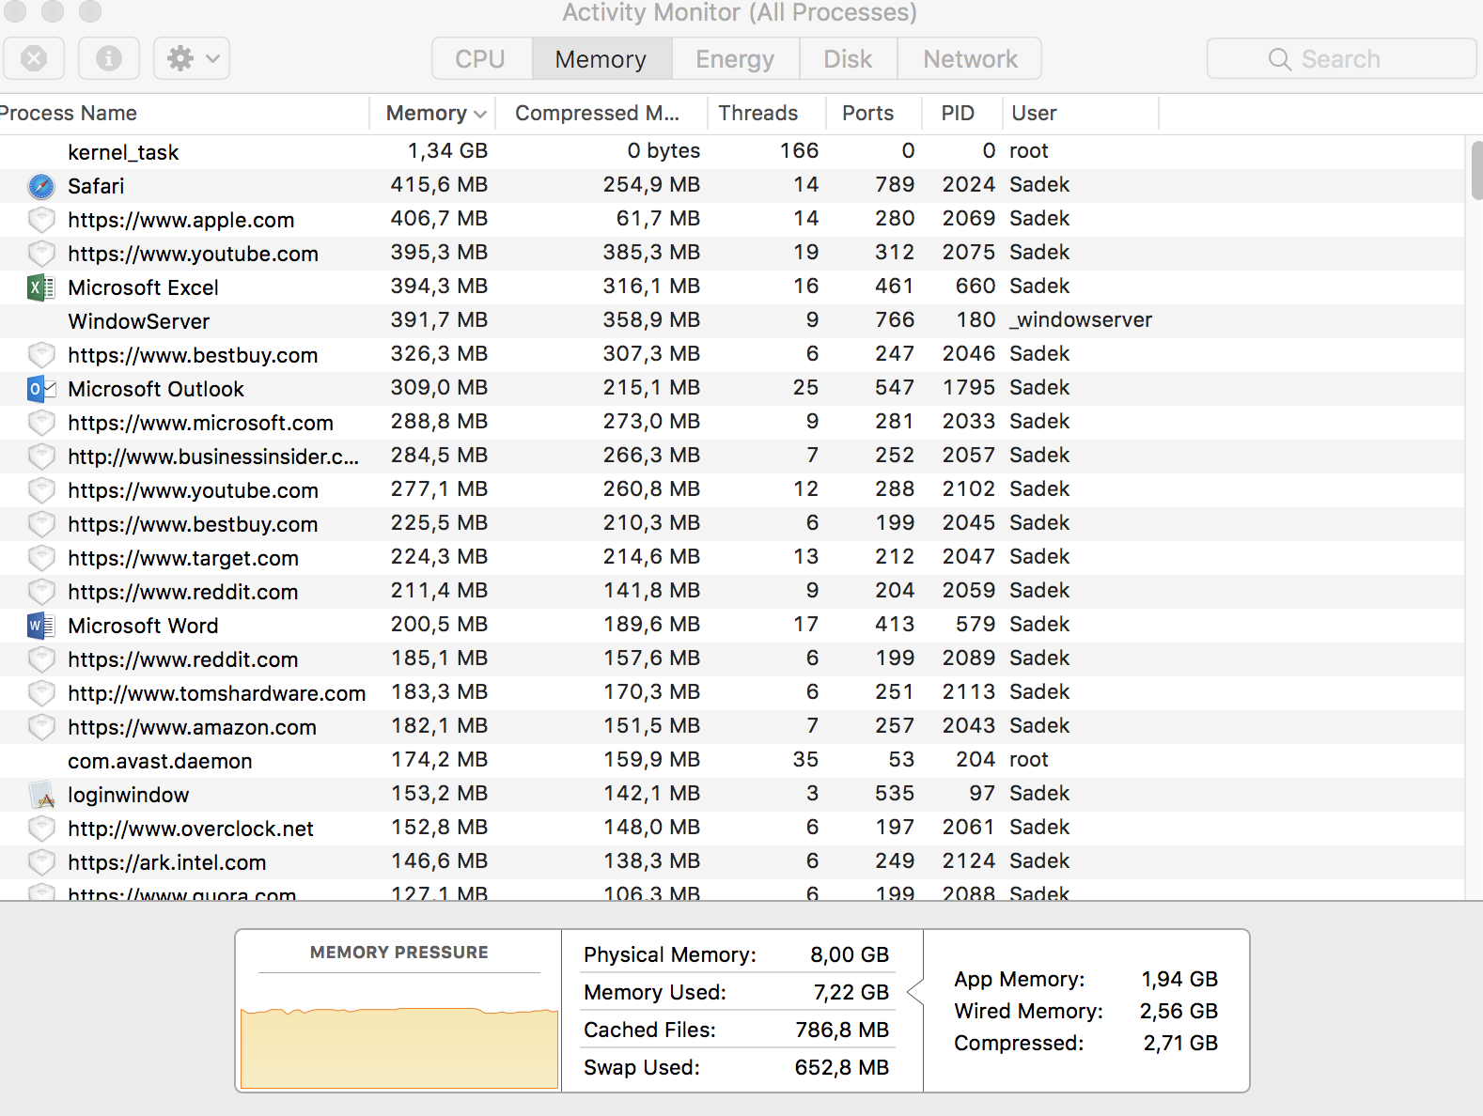Click the Safari compass icon

tap(41, 186)
